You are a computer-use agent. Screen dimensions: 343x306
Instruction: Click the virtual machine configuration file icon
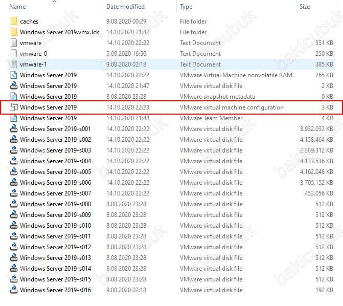click(14, 107)
